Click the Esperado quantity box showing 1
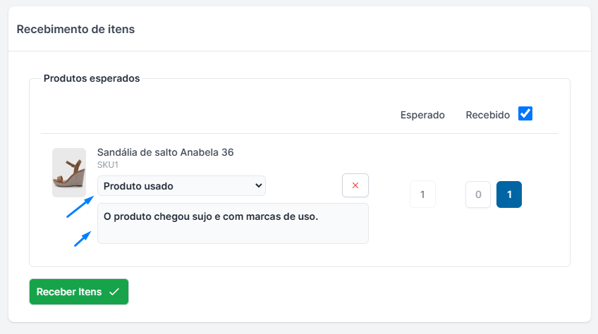598x334 pixels. coord(422,194)
